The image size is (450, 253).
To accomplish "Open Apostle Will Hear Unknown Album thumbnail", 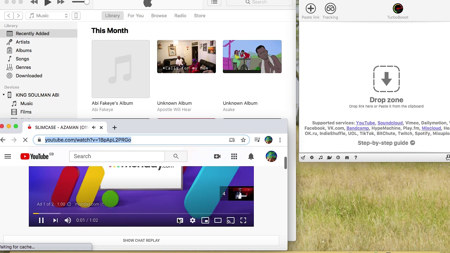I will [186, 57].
